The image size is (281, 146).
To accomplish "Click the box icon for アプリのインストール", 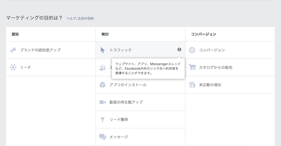I will tap(102, 85).
